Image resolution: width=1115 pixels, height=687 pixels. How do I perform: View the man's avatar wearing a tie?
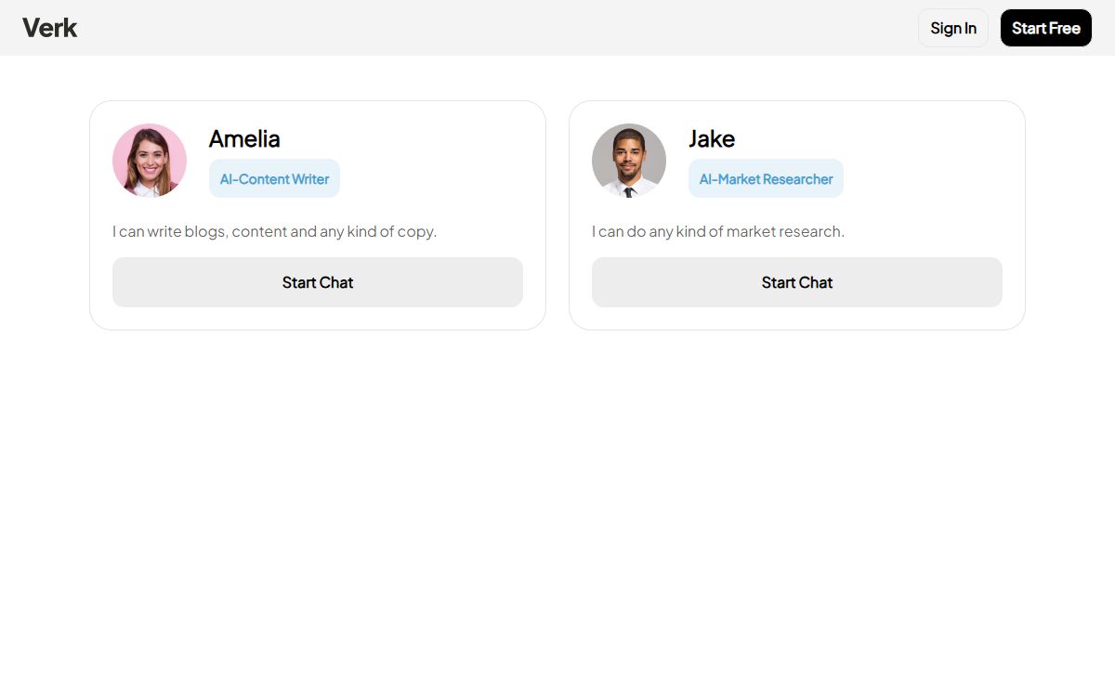coord(629,161)
